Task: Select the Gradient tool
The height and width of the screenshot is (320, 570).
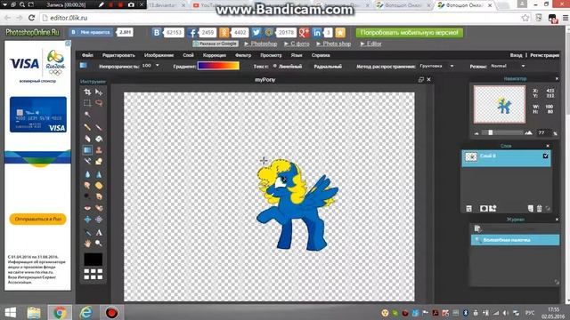Action: coord(87,150)
